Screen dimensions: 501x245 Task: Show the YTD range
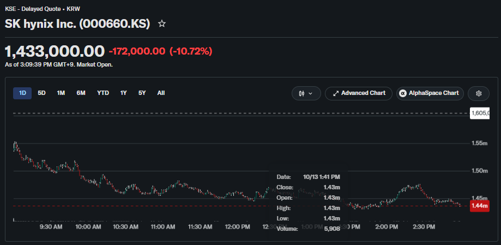(103, 93)
